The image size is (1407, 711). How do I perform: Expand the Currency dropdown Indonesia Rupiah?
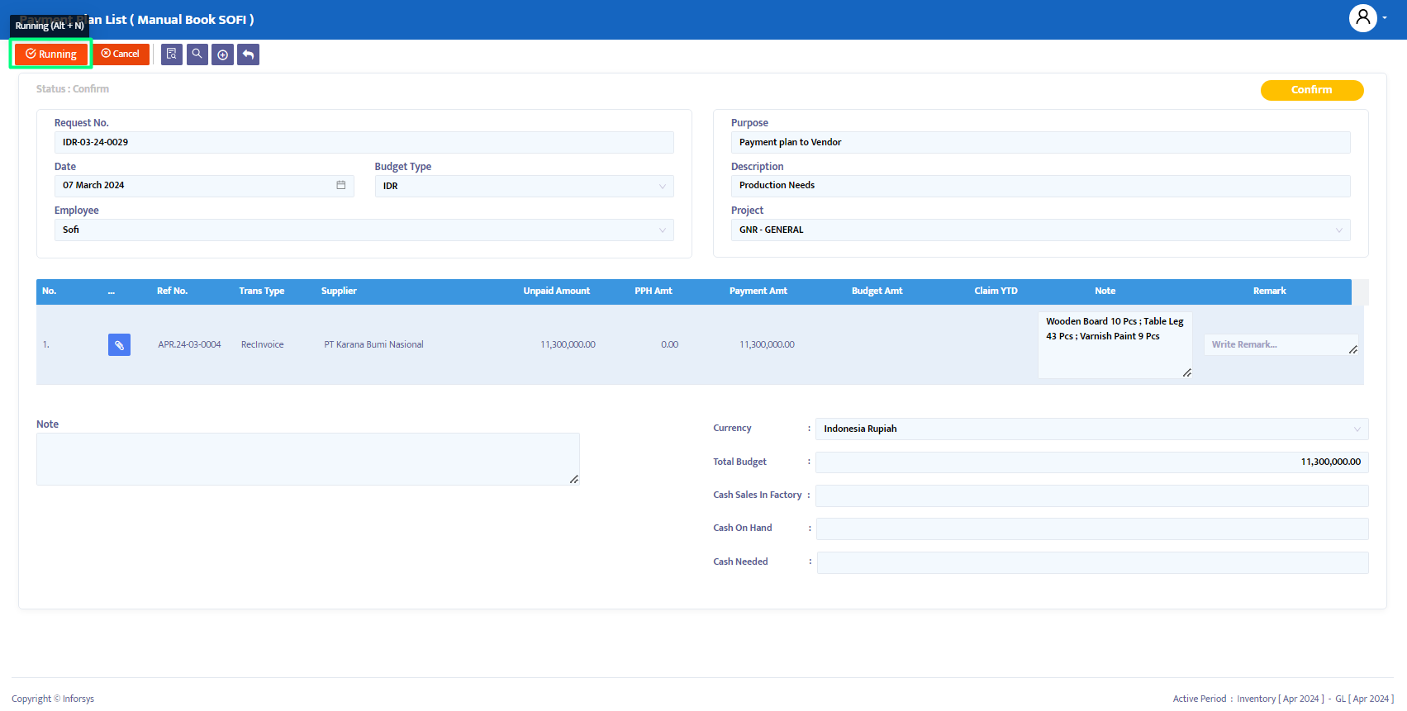1092,429
